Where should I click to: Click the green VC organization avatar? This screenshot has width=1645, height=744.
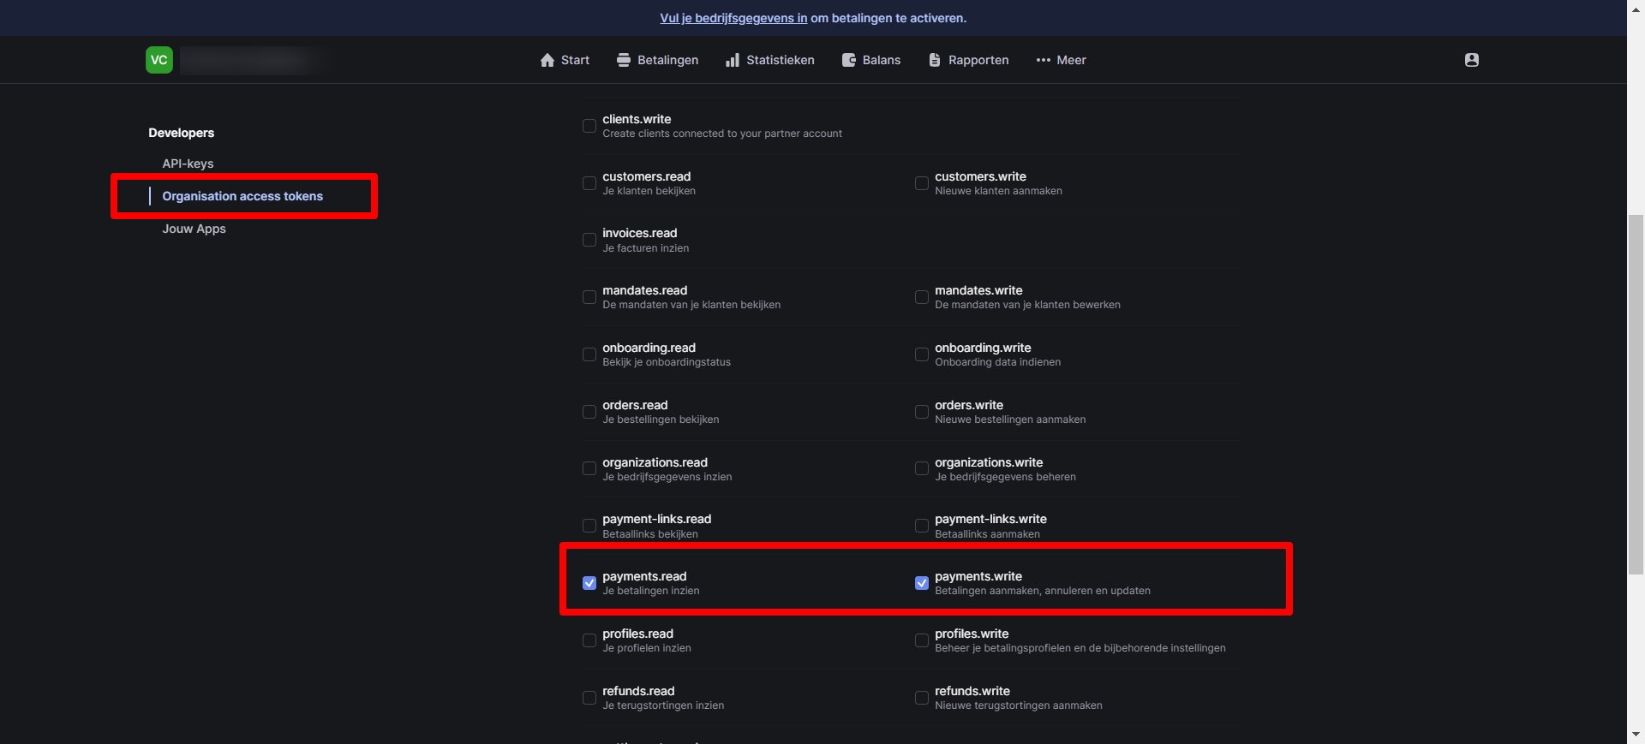click(x=159, y=60)
